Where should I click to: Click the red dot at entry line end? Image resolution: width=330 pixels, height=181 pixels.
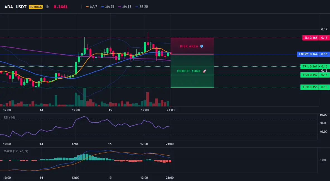[171, 53]
